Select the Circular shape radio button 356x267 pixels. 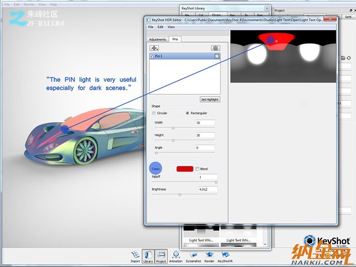pyautogui.click(x=154, y=113)
